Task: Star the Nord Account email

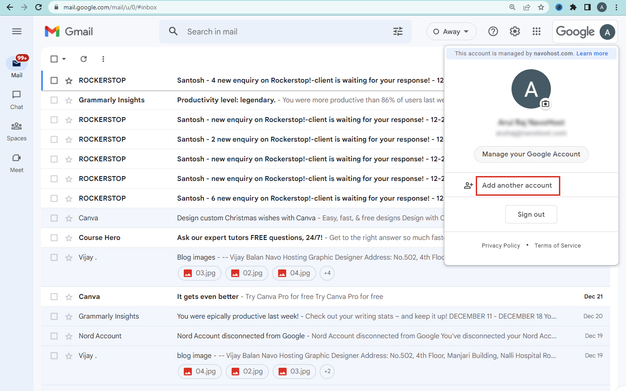Action: tap(69, 336)
